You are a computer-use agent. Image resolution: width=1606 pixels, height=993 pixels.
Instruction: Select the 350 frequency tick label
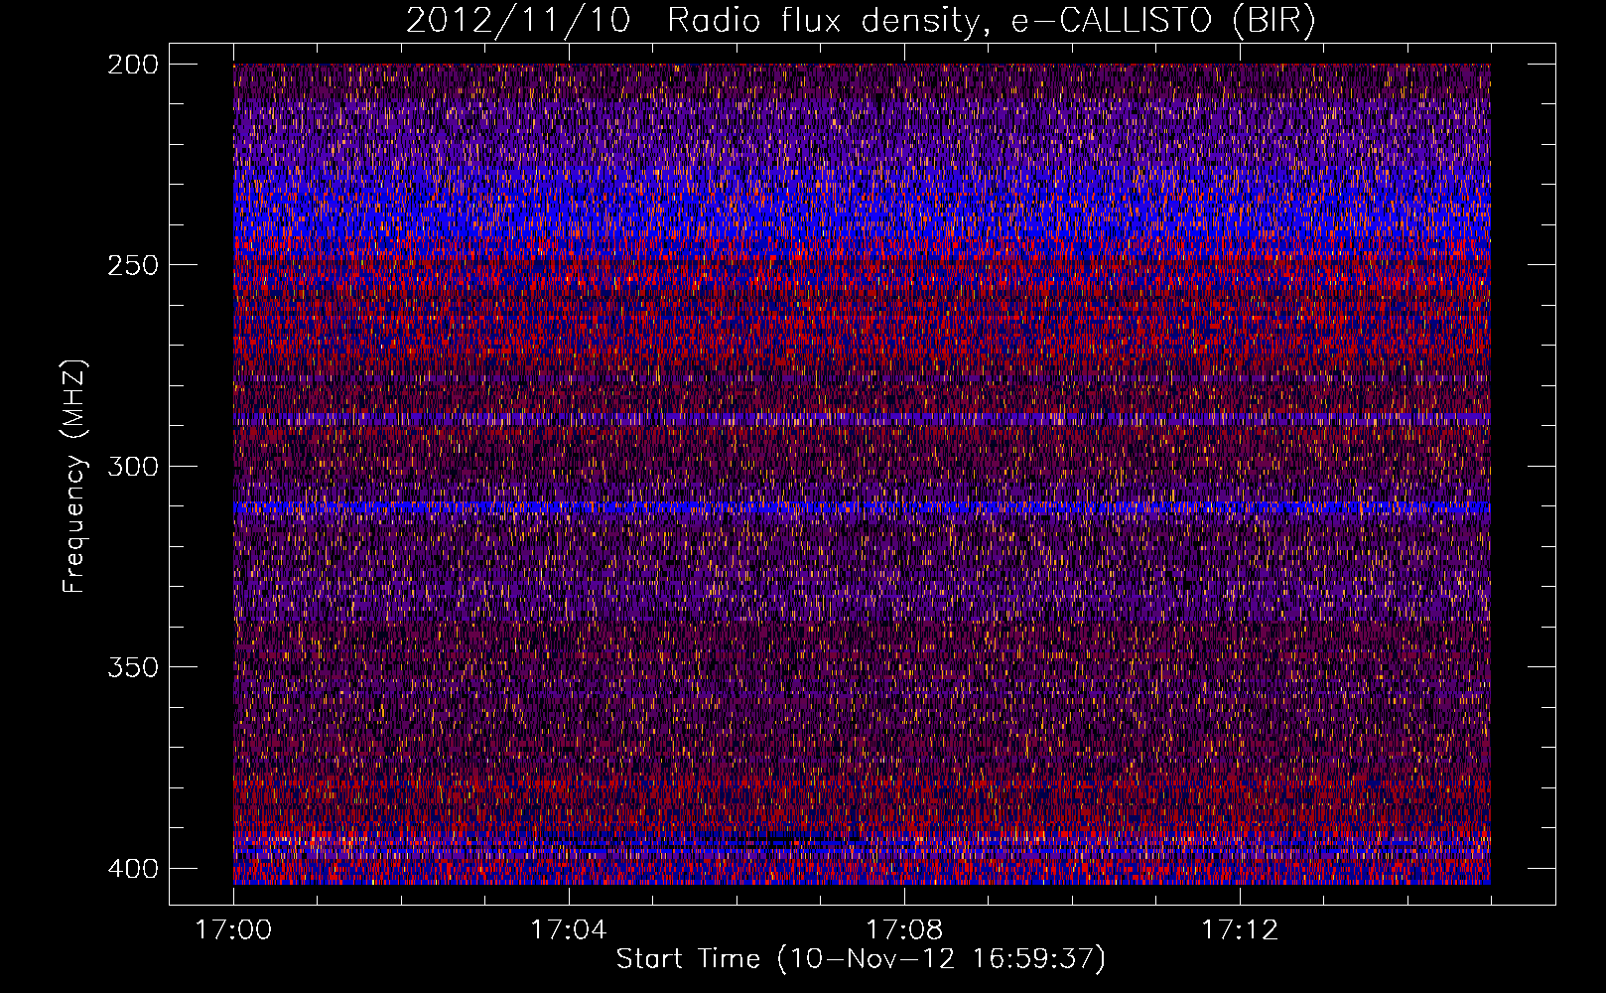coord(132,666)
